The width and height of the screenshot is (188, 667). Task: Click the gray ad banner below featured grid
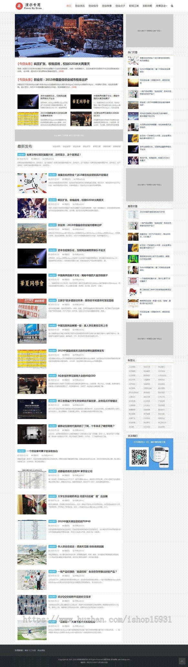tap(69, 135)
